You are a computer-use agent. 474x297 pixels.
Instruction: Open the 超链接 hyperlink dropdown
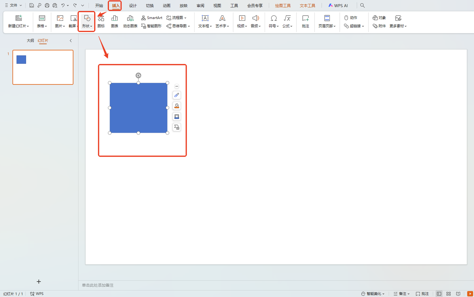[x=354, y=26]
